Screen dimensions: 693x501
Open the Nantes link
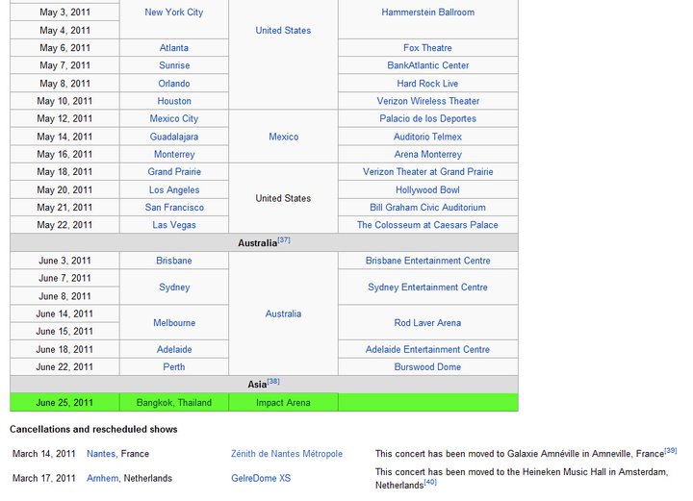101,454
